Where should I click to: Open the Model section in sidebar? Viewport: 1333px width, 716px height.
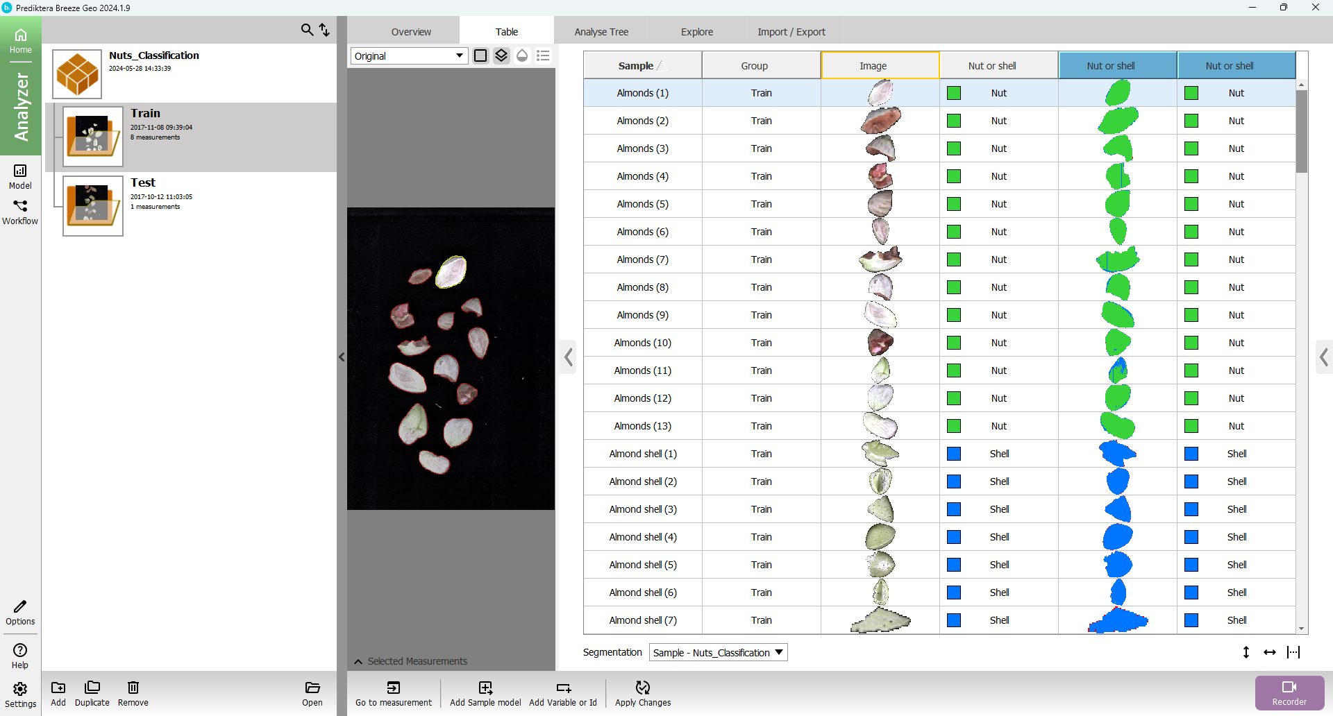pyautogui.click(x=20, y=176)
